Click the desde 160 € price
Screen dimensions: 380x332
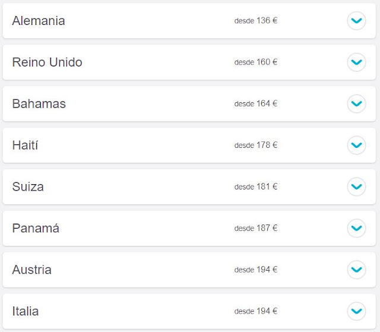[256, 62]
